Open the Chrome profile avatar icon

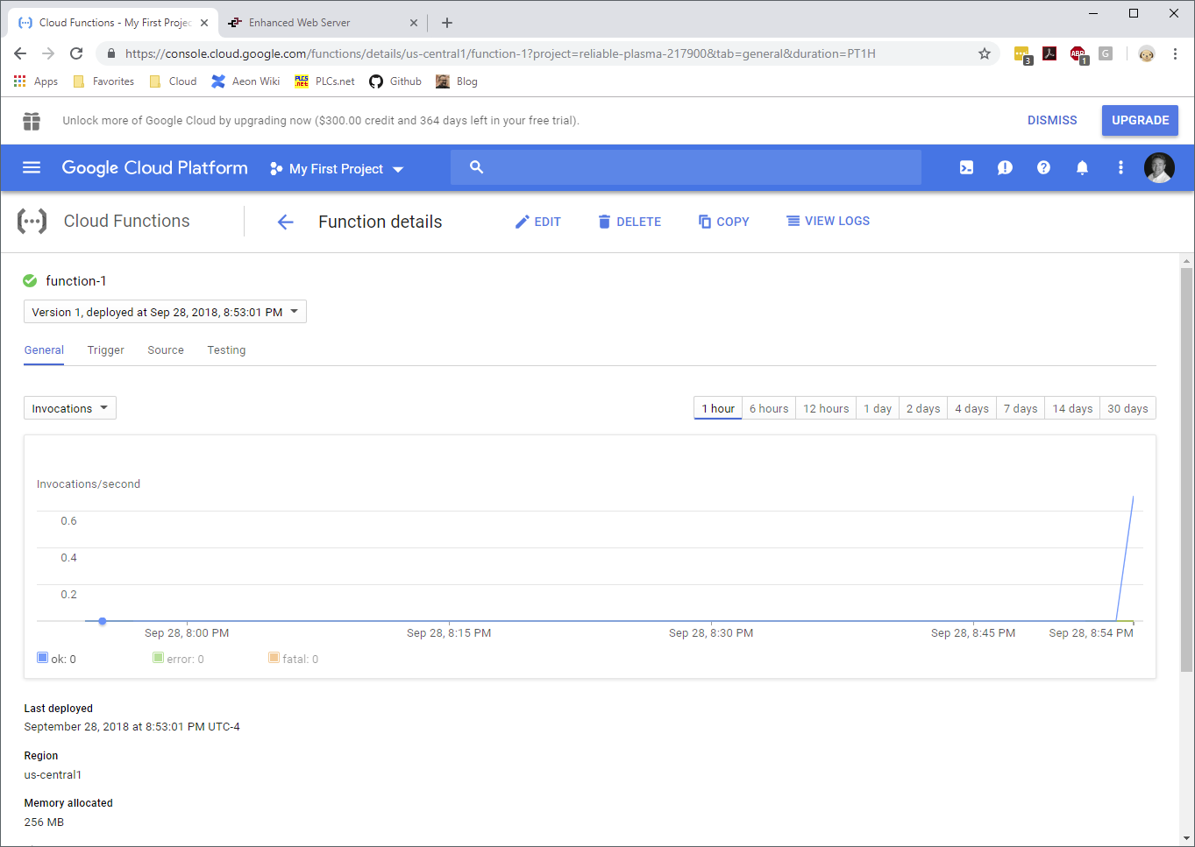point(1147,53)
